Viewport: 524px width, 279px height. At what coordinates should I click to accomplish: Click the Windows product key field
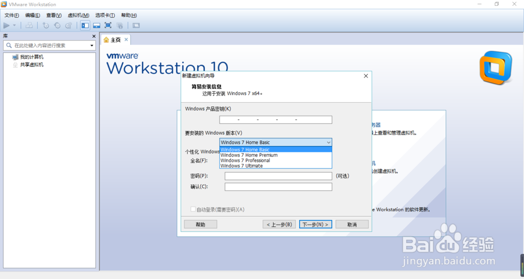click(x=276, y=120)
